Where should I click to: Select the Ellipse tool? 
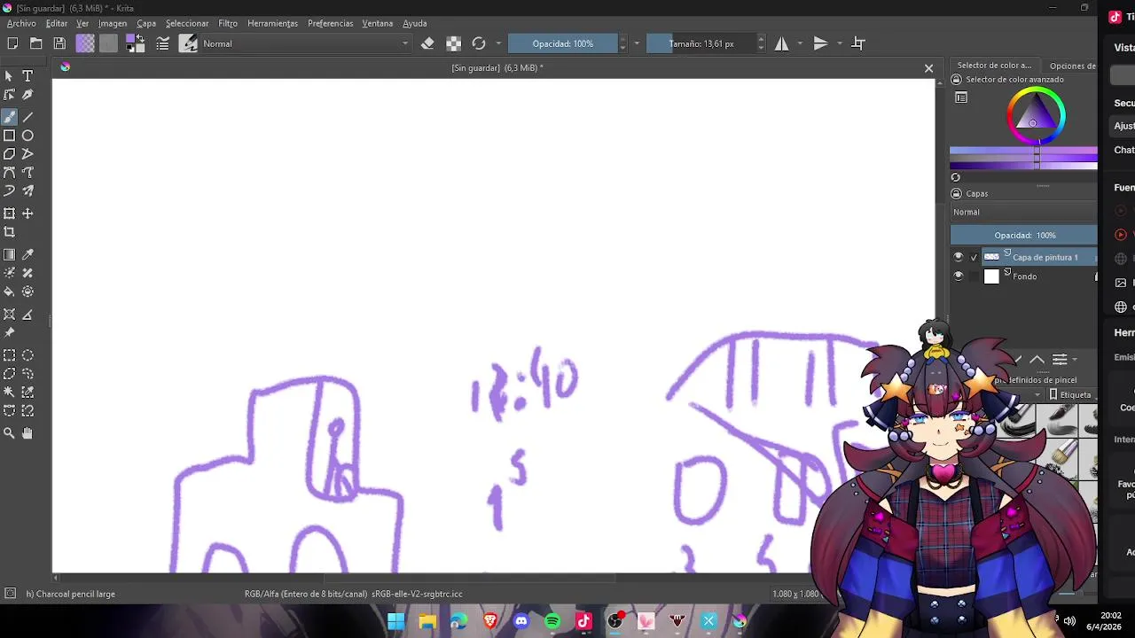point(27,136)
